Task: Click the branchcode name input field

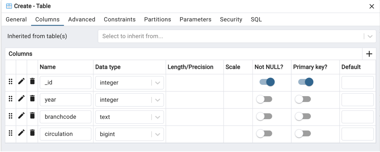Action: pos(66,117)
